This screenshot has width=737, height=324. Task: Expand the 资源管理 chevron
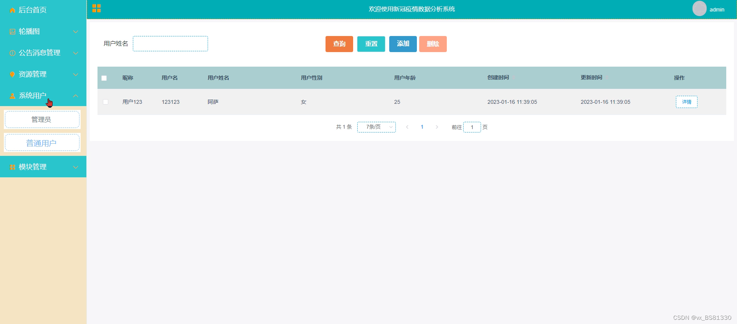click(76, 74)
